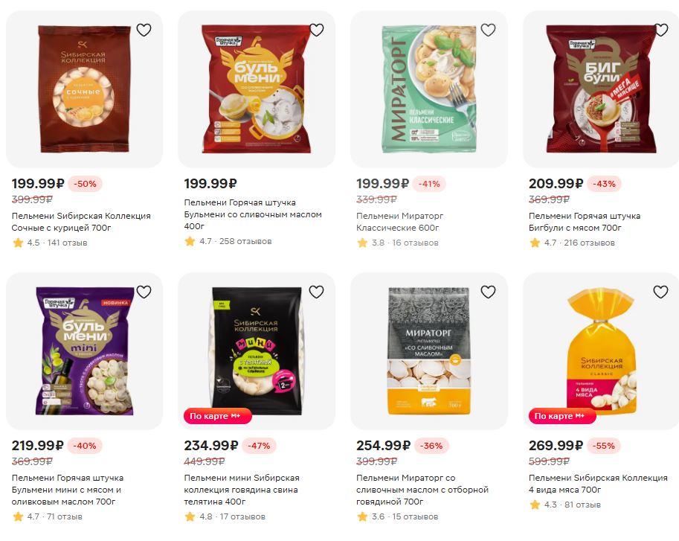Click heart on Мираторг Классические 600г
Screen dimensions: 679x541
point(489,30)
